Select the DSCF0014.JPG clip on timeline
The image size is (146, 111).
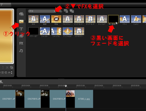tap(58, 99)
